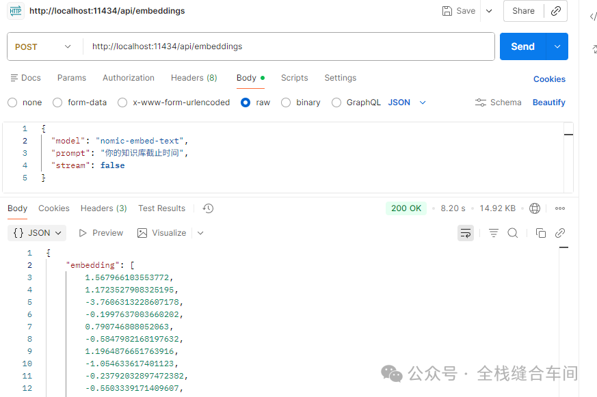
Task: Click the HTTP request type icon
Action: [x=16, y=11]
